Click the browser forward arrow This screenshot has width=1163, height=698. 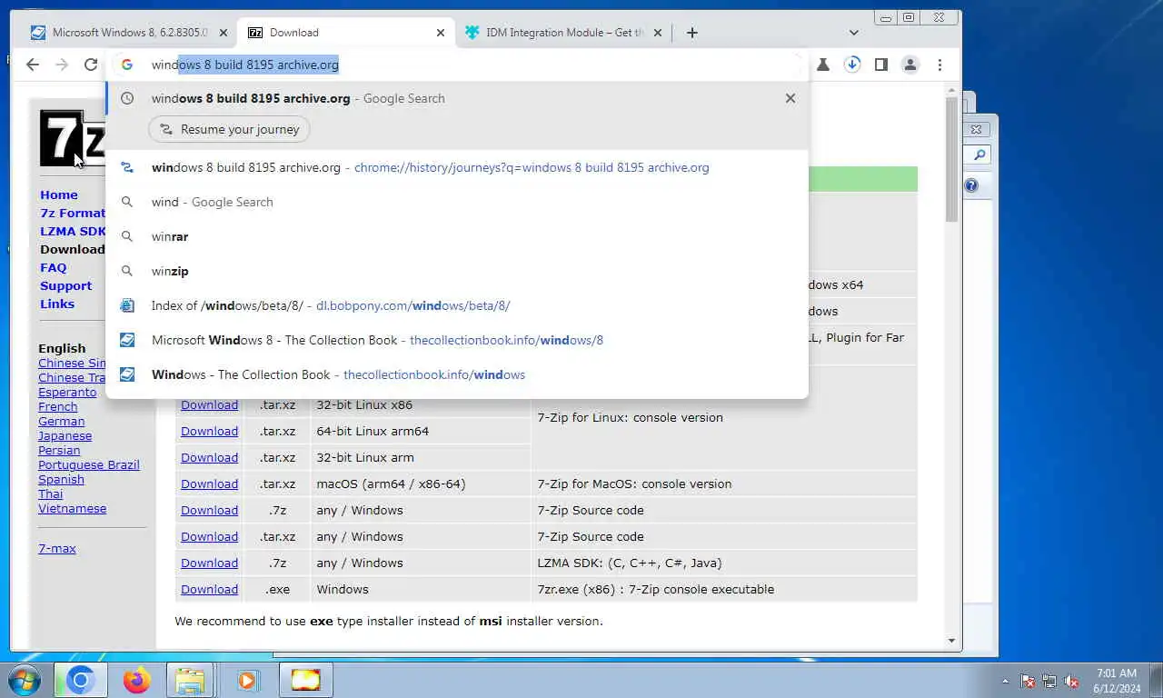coord(62,65)
